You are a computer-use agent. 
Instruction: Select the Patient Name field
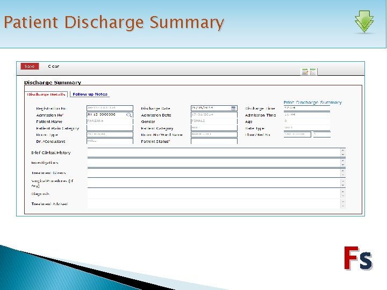(110, 121)
